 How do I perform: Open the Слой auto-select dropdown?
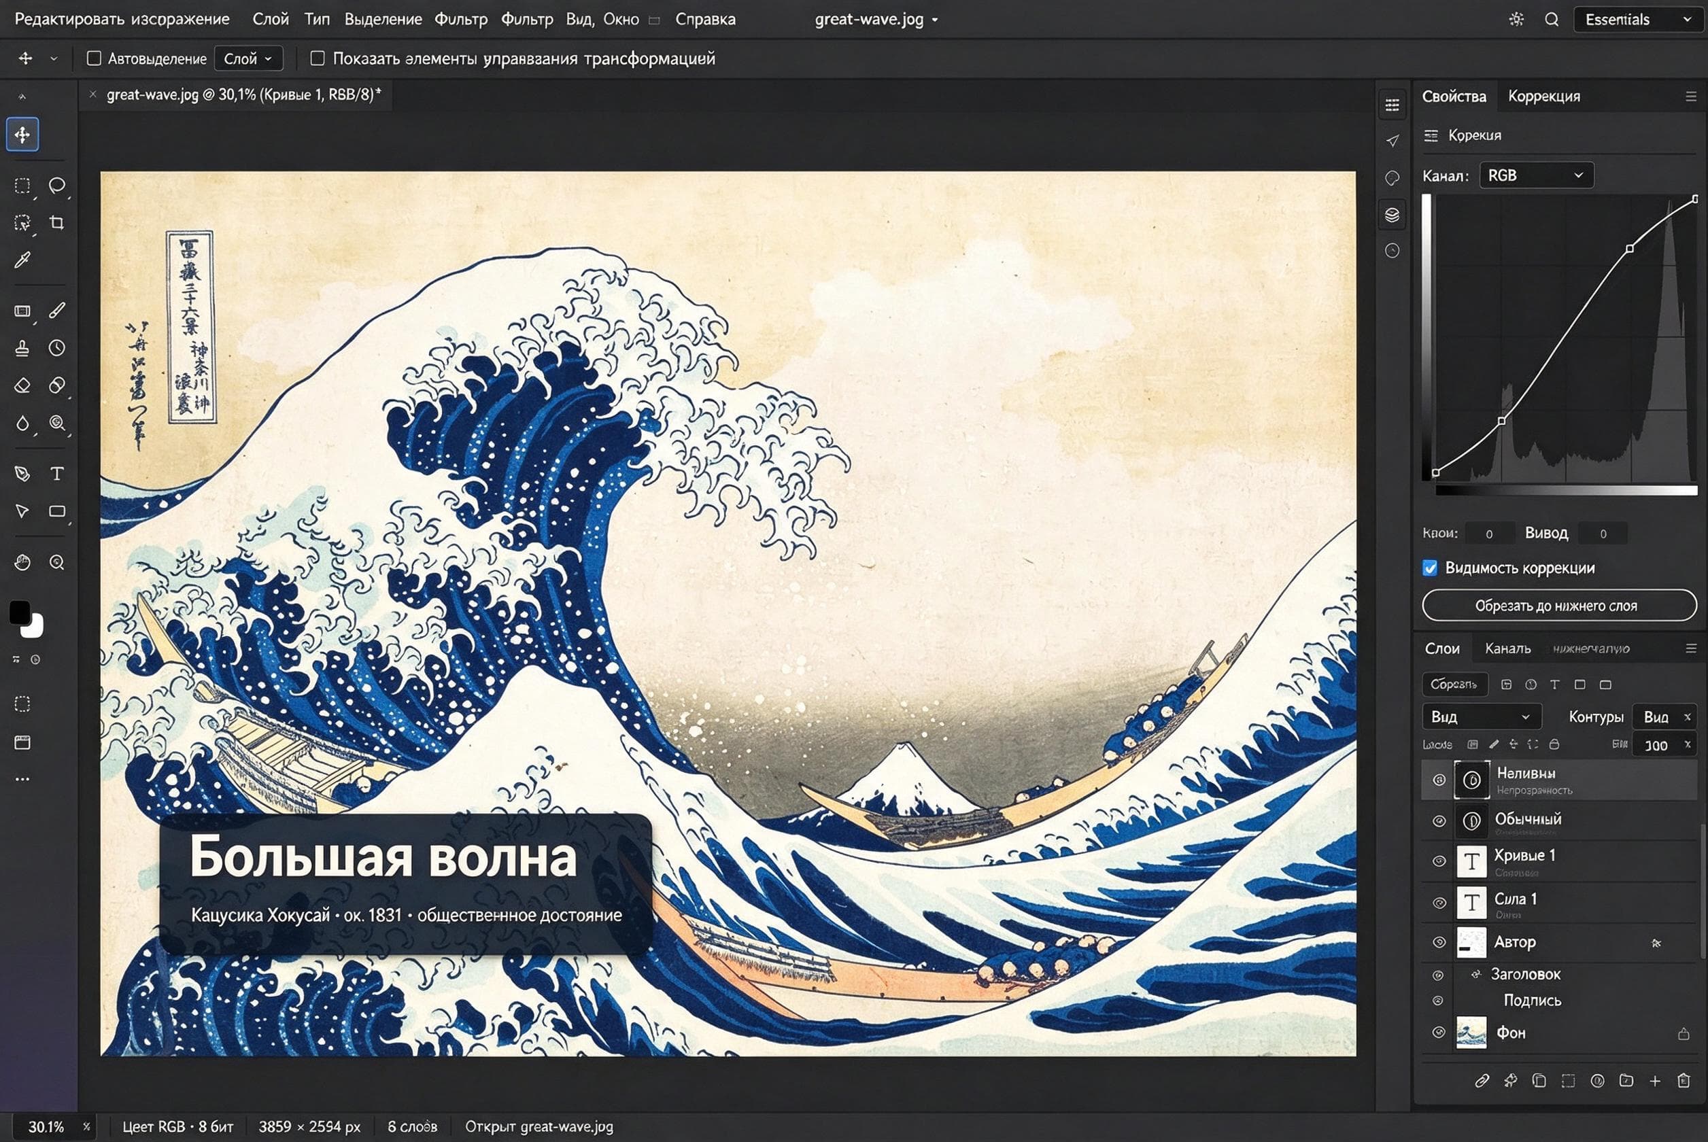coord(248,59)
